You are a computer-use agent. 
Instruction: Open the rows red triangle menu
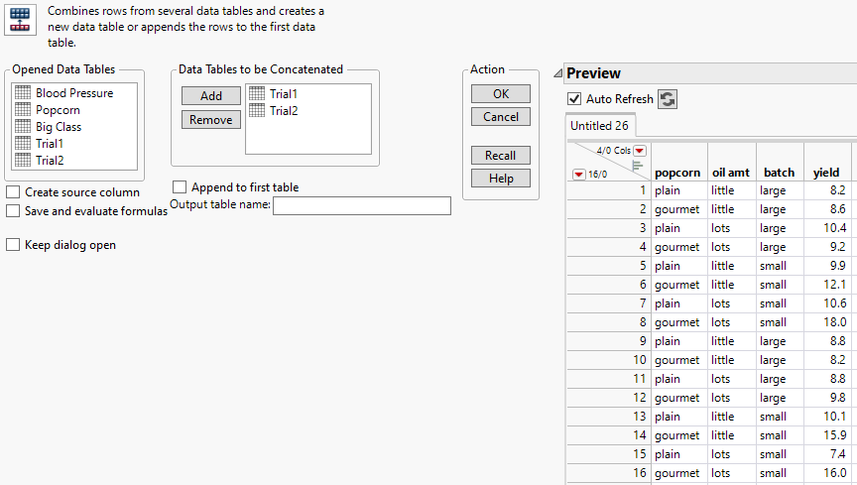(578, 174)
